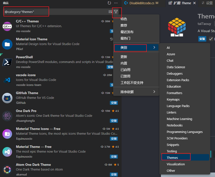
Task: Click the extension icon on the Theme tab
Action: 170,3
